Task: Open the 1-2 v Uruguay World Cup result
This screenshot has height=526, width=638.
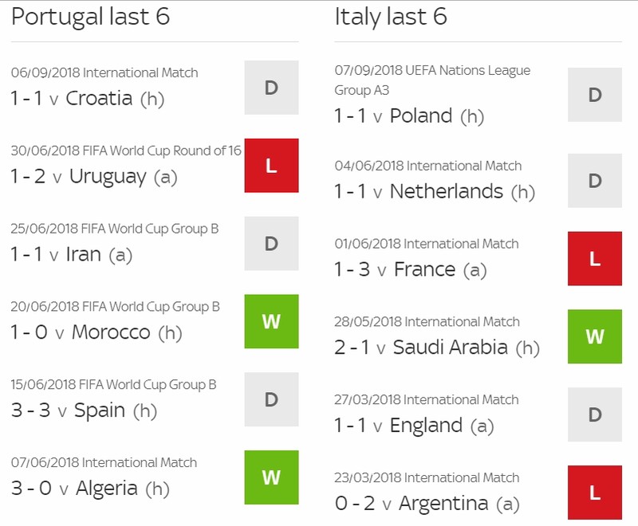Action: tap(94, 177)
